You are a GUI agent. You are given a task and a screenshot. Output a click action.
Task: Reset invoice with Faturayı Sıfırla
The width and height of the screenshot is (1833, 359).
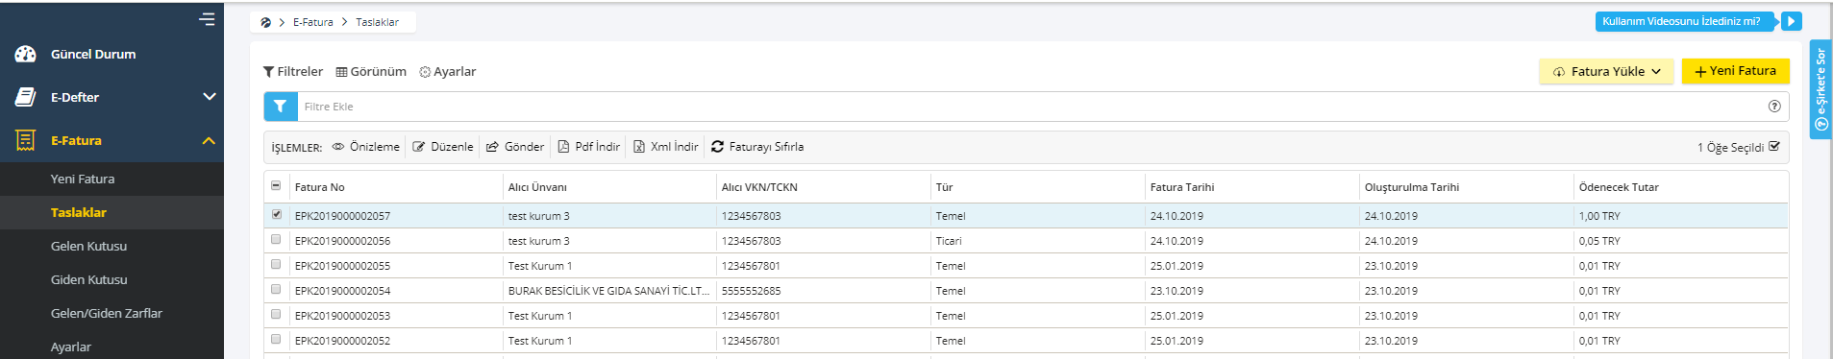(757, 147)
